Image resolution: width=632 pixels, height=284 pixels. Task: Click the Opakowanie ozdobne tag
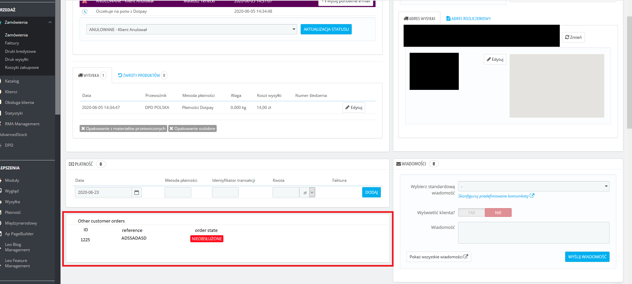pos(192,129)
